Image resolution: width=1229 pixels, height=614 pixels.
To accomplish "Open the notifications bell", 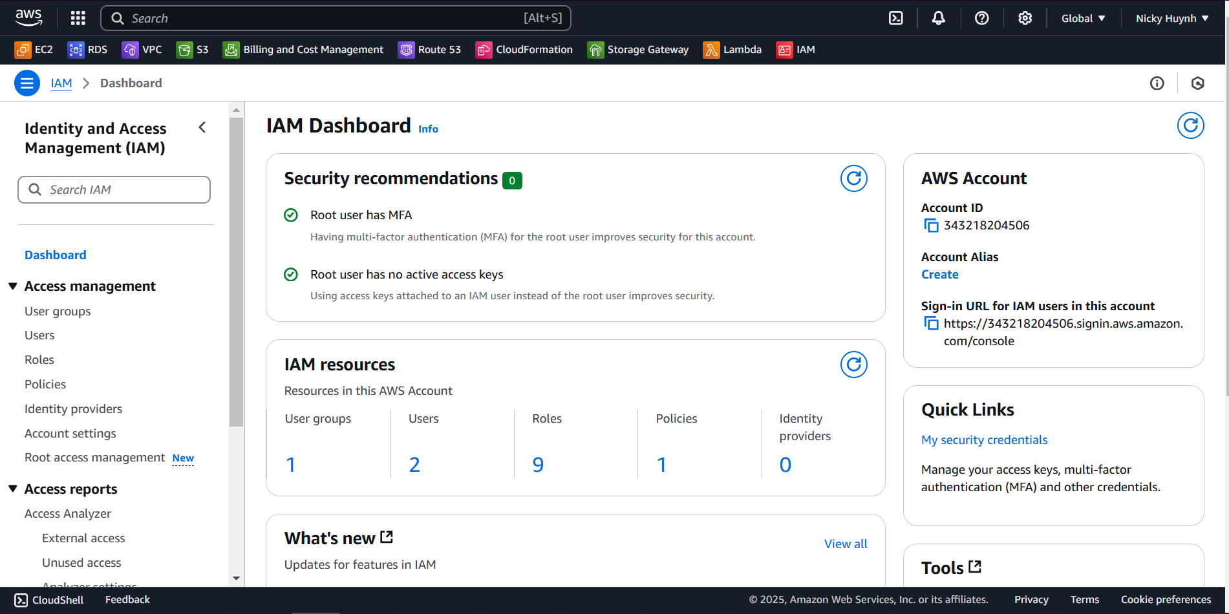I will (939, 18).
